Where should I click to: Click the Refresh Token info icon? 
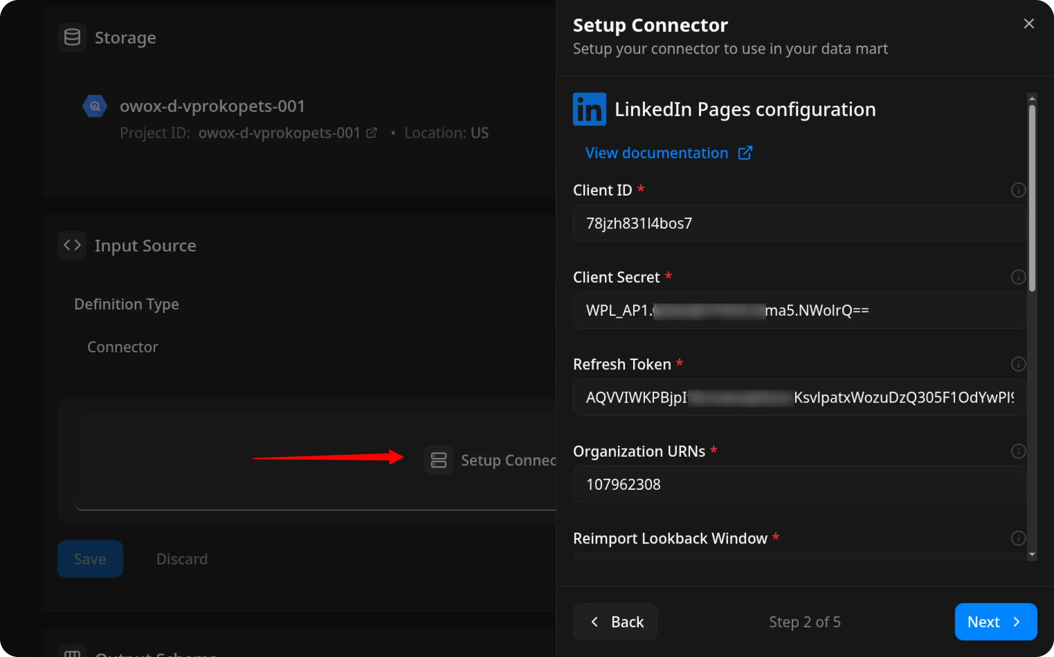coord(1018,364)
